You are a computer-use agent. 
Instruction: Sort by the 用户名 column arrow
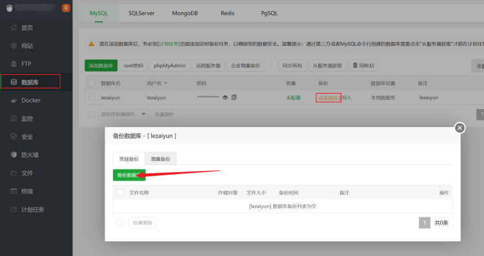click(x=165, y=83)
